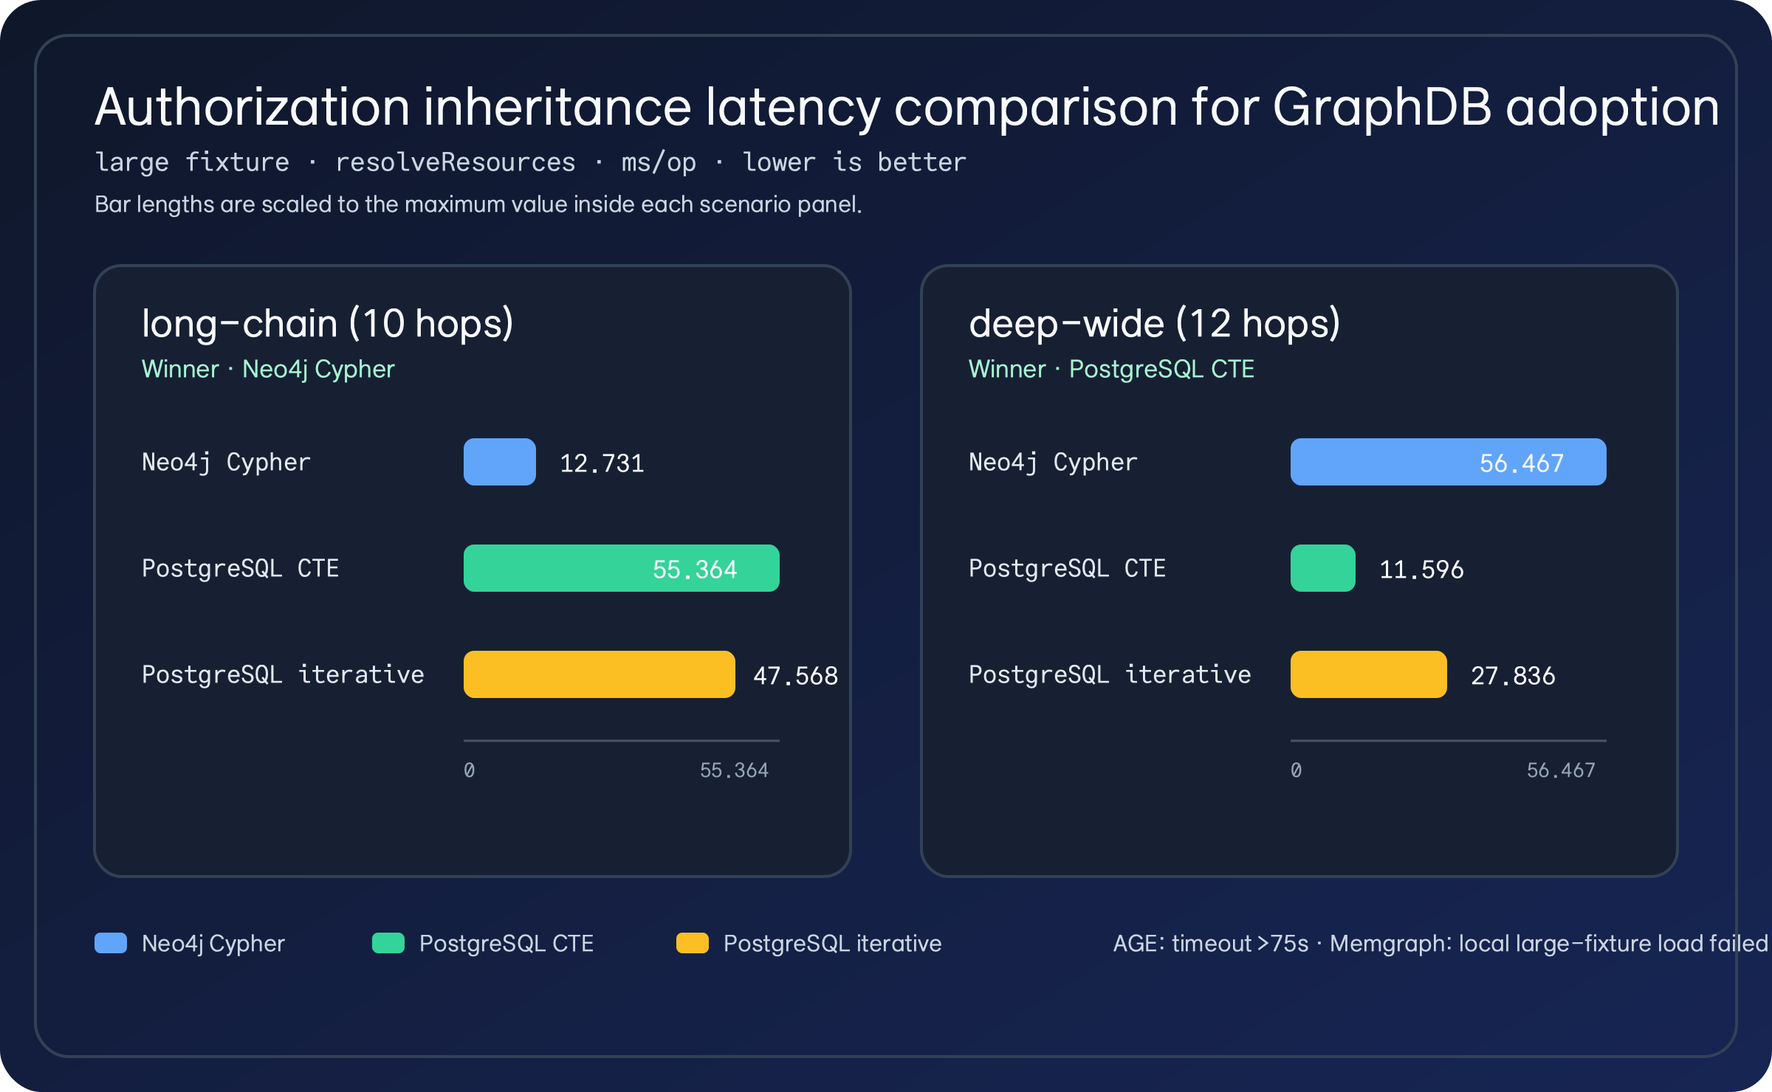Click the axis zero label in long-chain panel
The width and height of the screenshot is (1772, 1092).
tap(470, 770)
